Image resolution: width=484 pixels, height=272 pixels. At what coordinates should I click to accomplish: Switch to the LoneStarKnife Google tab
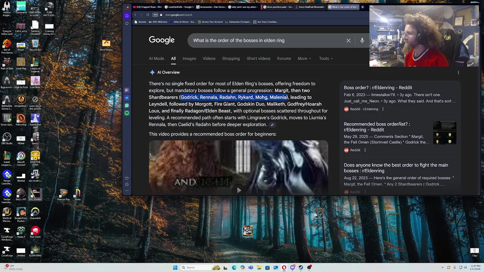pos(178,7)
